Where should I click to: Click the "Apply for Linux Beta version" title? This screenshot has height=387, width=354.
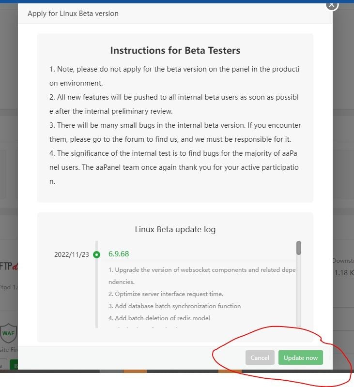[x=73, y=14]
